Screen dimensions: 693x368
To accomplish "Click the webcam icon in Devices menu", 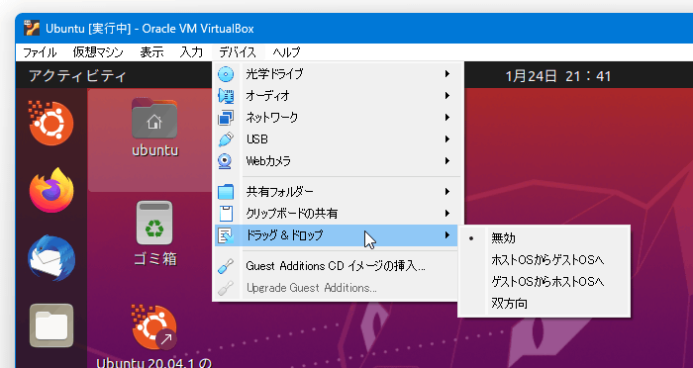I will pyautogui.click(x=226, y=161).
